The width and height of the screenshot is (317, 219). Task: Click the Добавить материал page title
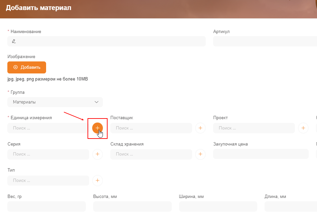[x=38, y=8]
